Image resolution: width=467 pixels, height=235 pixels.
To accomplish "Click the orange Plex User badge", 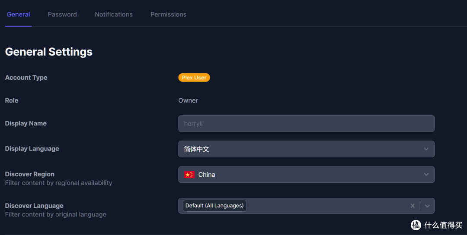I will [x=194, y=78].
